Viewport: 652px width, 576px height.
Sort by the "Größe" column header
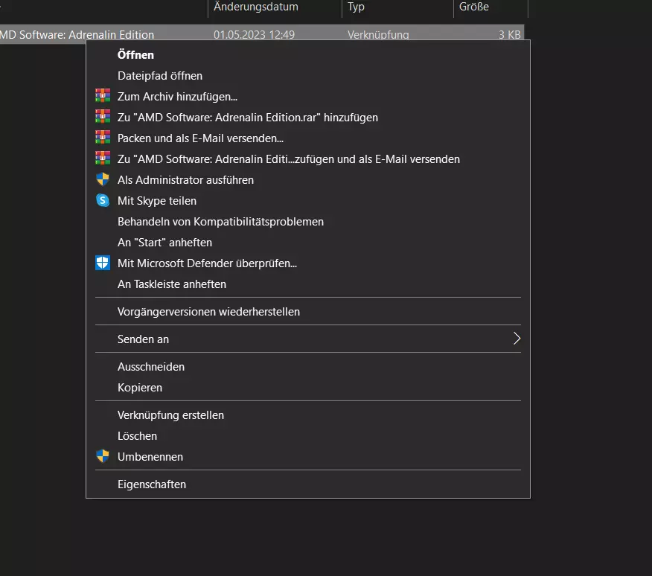coord(490,7)
